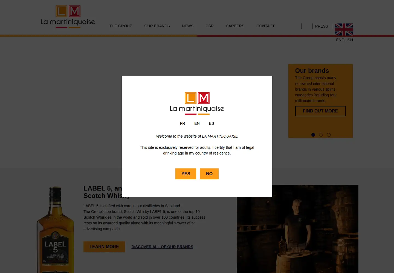Decline age confirmation with NO
The height and width of the screenshot is (273, 394).
[x=209, y=174]
